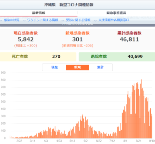The image size is (155, 144).
Task: Open the 支援情報や各相談窓口 link
Action: [x=114, y=20]
